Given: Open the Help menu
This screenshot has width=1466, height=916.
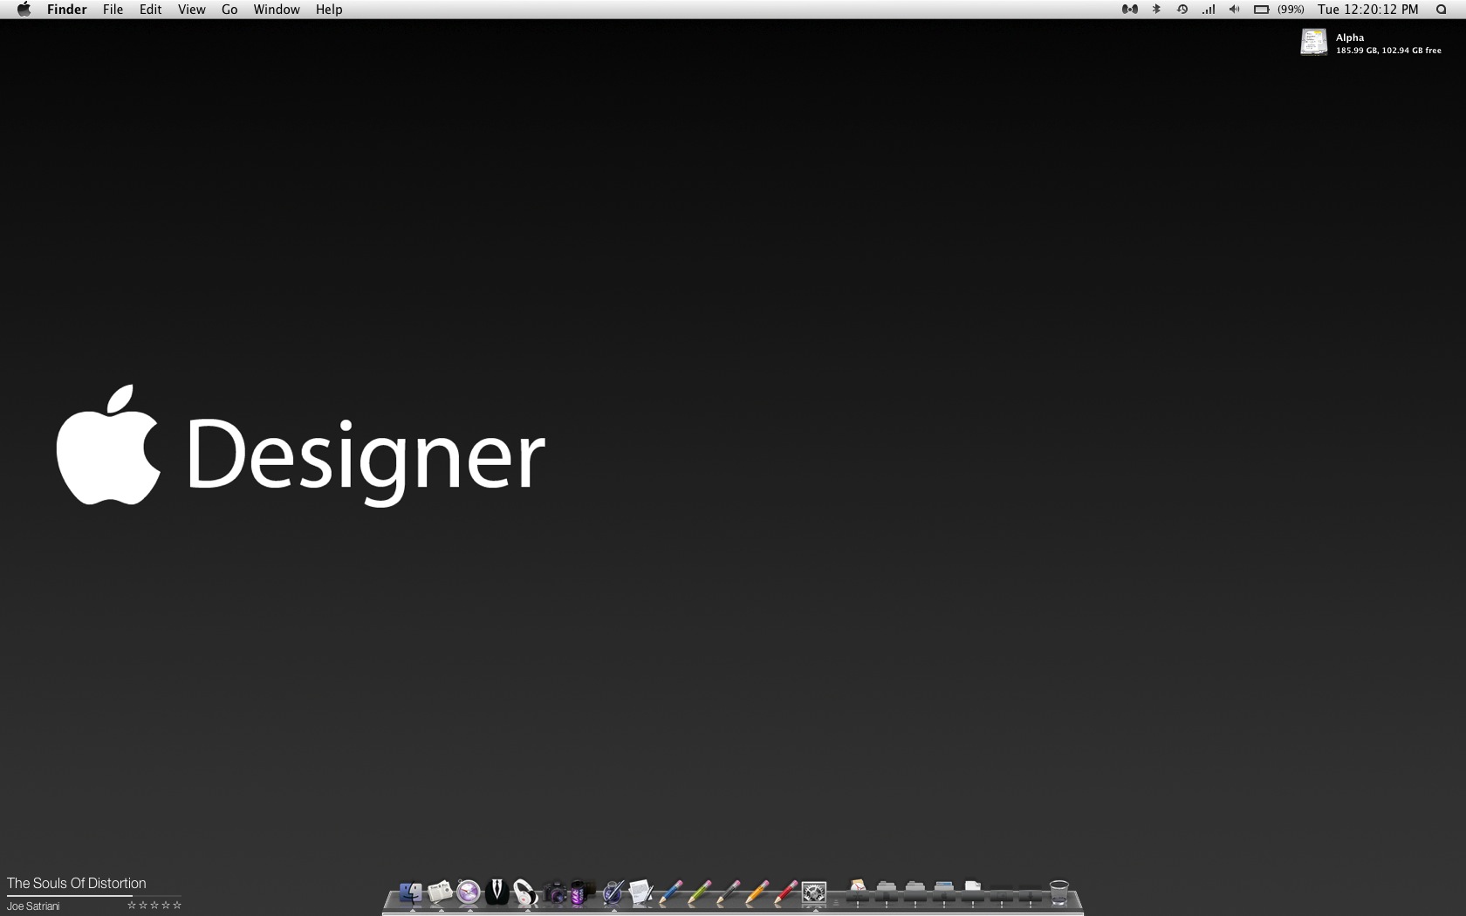Looking at the screenshot, I should coord(329,10).
